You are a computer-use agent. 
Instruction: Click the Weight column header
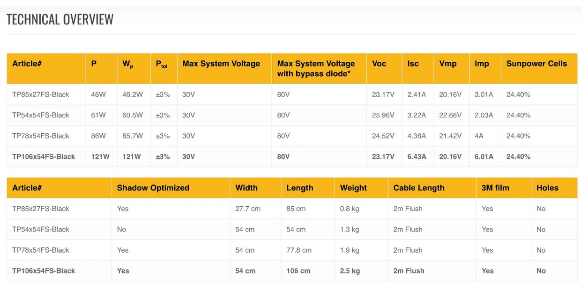coord(353,188)
